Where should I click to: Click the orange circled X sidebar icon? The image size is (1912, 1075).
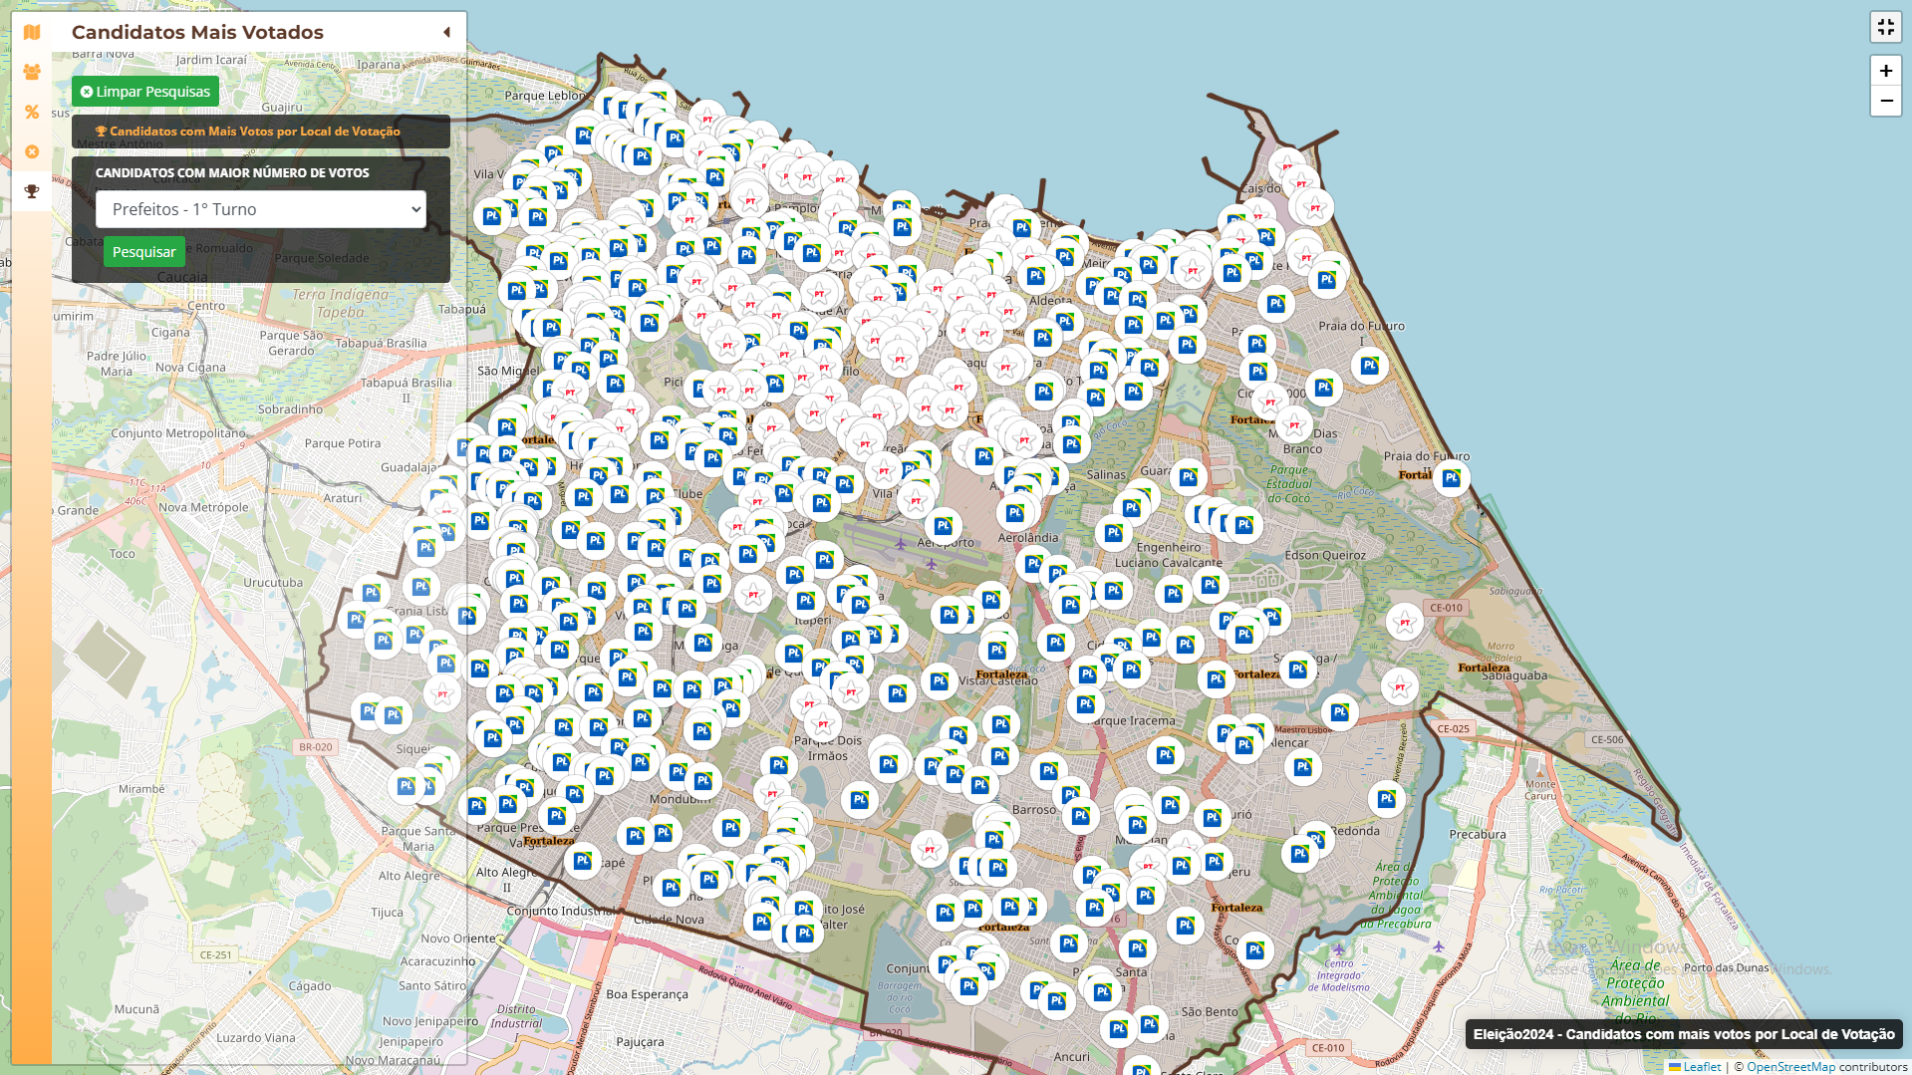pyautogui.click(x=32, y=151)
